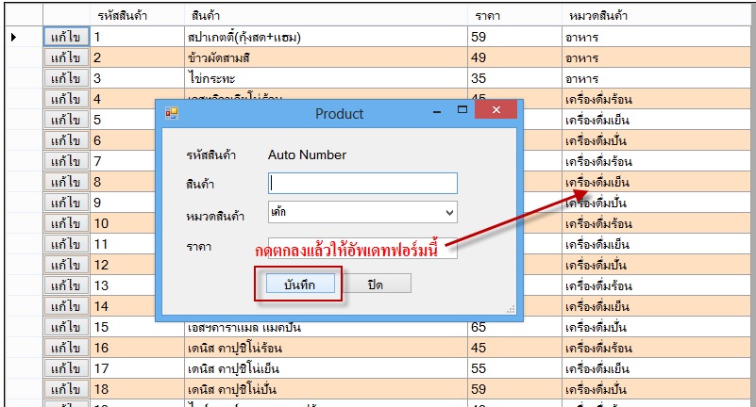Select the เดนิส คาปูชิโน่ร้อน product cell
This screenshot has width=756, height=407.
click(326, 348)
